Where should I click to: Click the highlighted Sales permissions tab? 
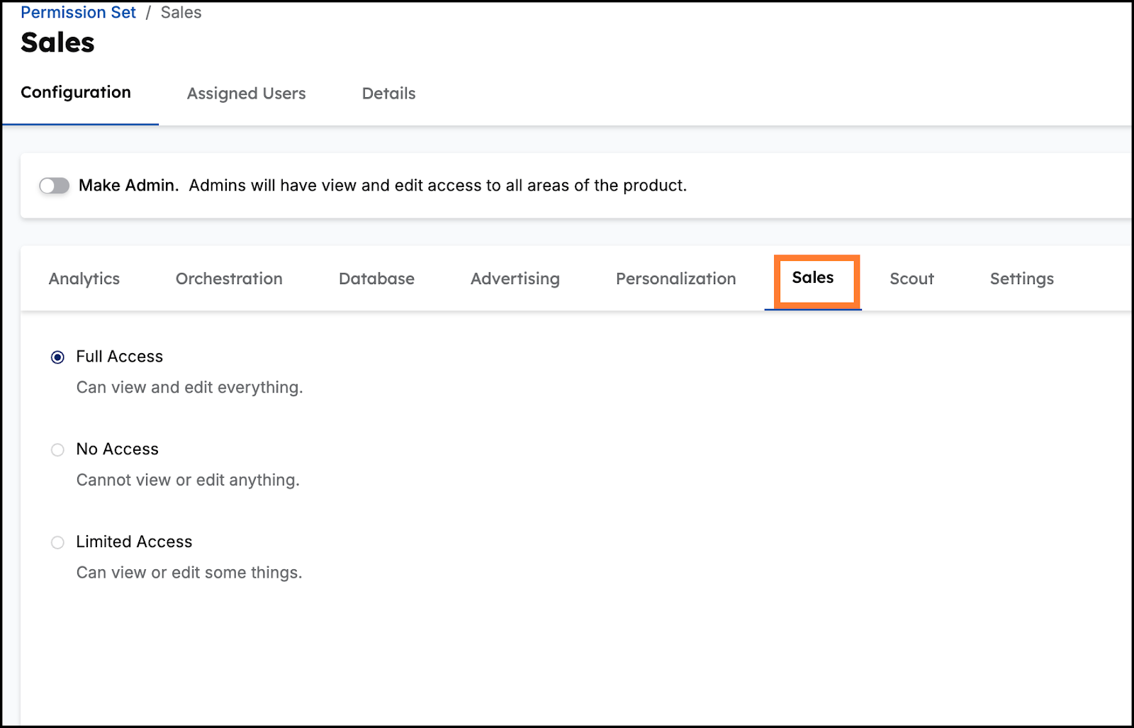(x=813, y=278)
